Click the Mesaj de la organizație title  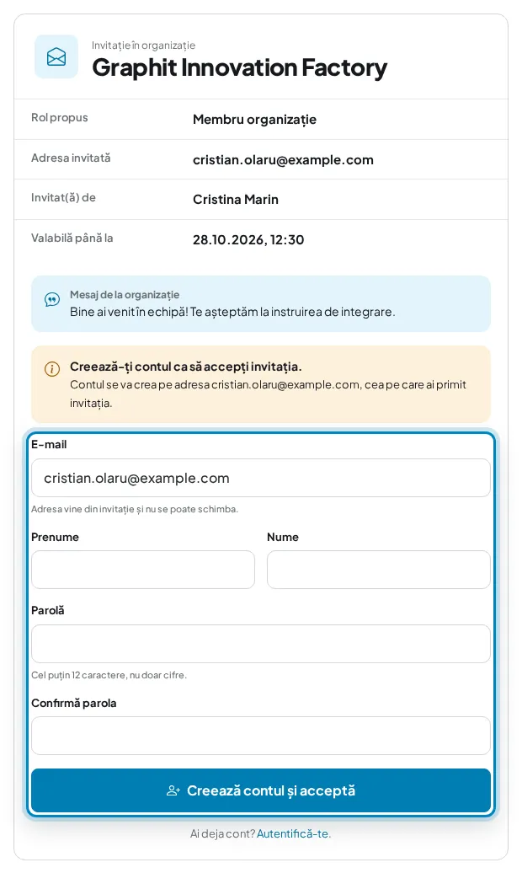(125, 295)
